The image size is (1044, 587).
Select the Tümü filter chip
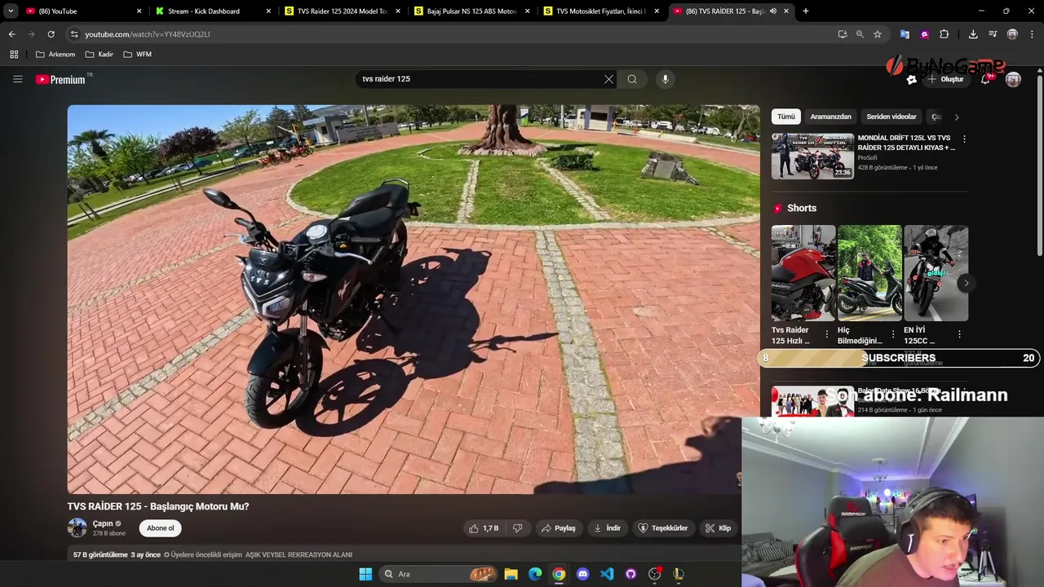coord(785,117)
